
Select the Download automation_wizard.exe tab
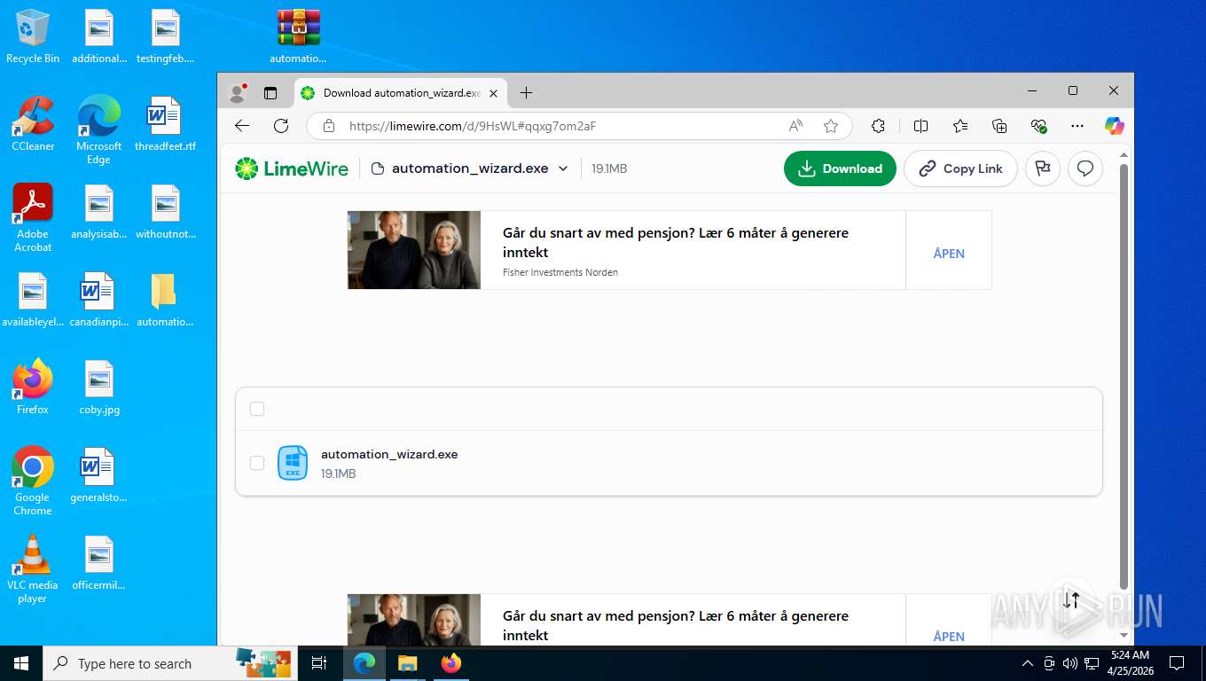click(400, 92)
